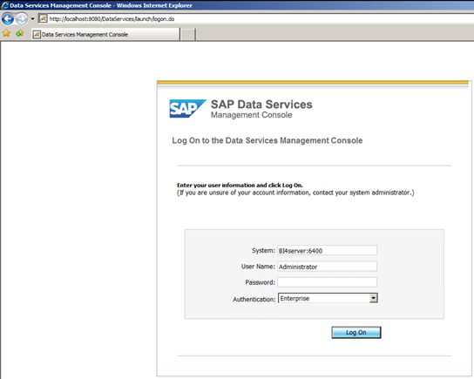This screenshot has width=474, height=379.
Task: Click the Password input field
Action: coord(327,282)
